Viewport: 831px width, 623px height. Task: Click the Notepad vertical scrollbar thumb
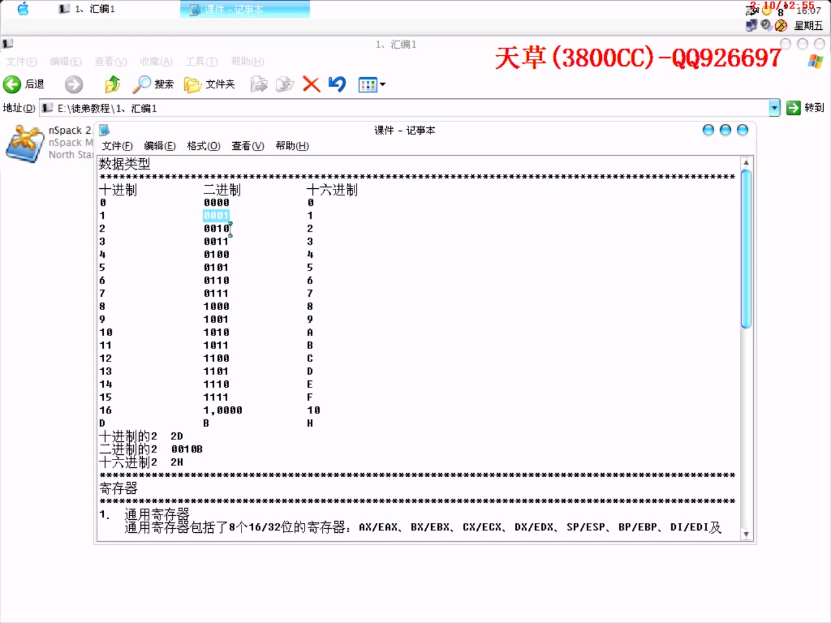click(746, 249)
